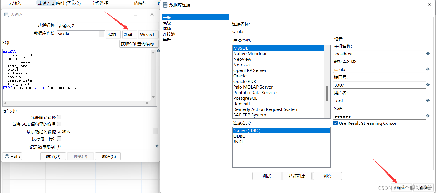Click the Table Input dialog title icon

click(6, 14)
